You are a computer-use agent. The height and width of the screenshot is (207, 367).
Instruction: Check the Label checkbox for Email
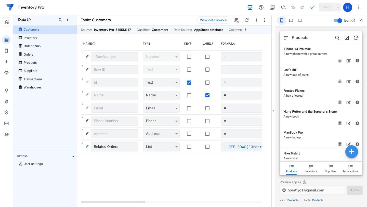pyautogui.click(x=207, y=108)
